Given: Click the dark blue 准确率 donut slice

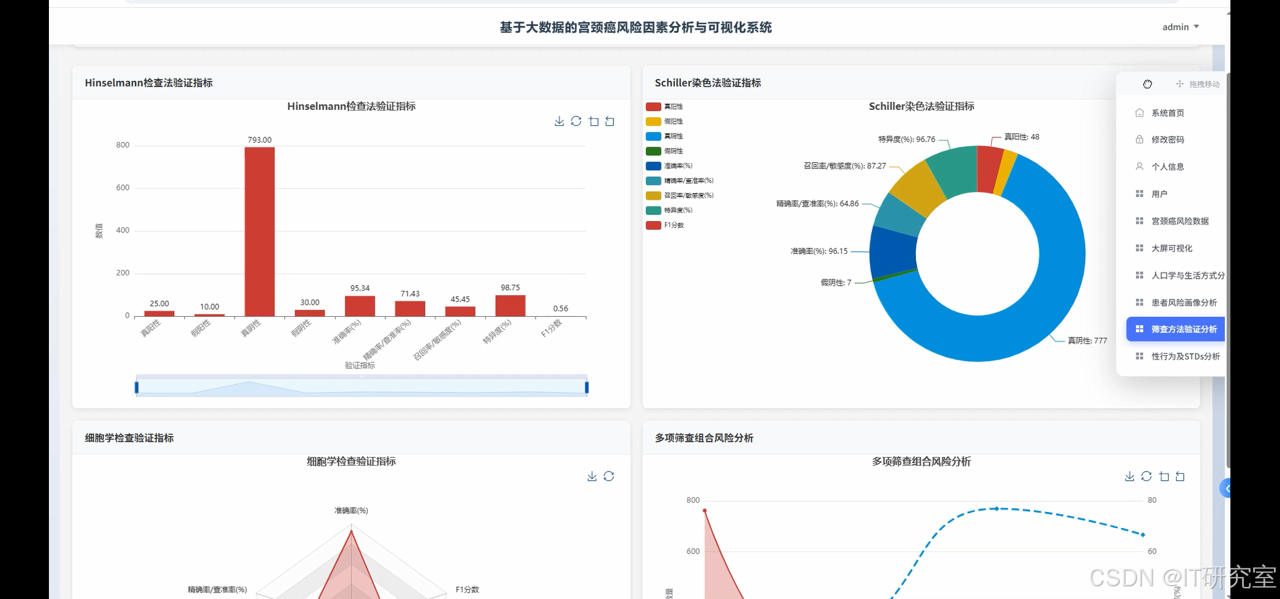Looking at the screenshot, I should (x=893, y=253).
